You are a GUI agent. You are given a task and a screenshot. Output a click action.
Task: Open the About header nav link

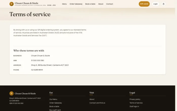[101, 4]
